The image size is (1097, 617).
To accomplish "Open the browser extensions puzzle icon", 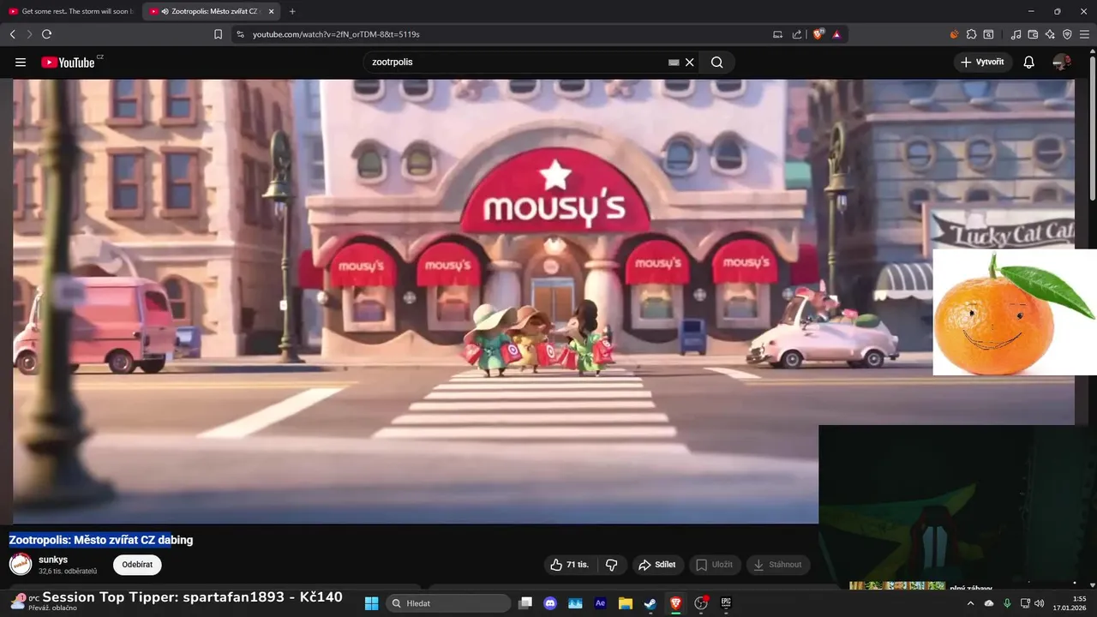I will click(971, 34).
